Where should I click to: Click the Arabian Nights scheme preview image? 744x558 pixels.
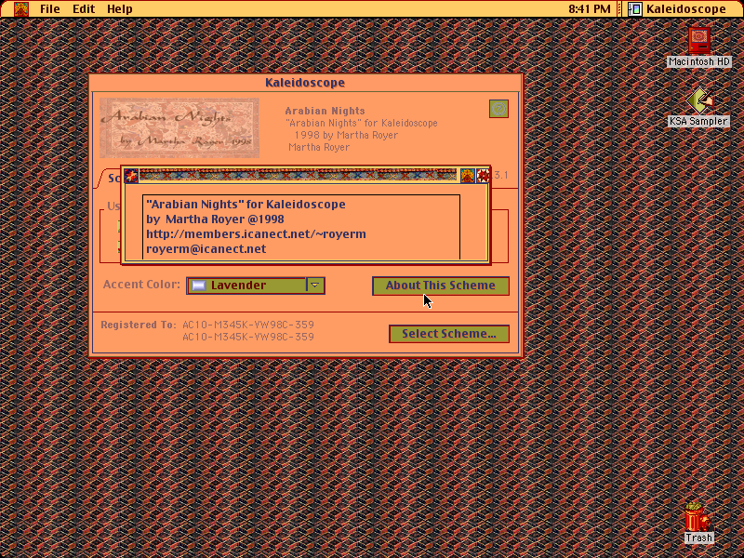(x=179, y=127)
